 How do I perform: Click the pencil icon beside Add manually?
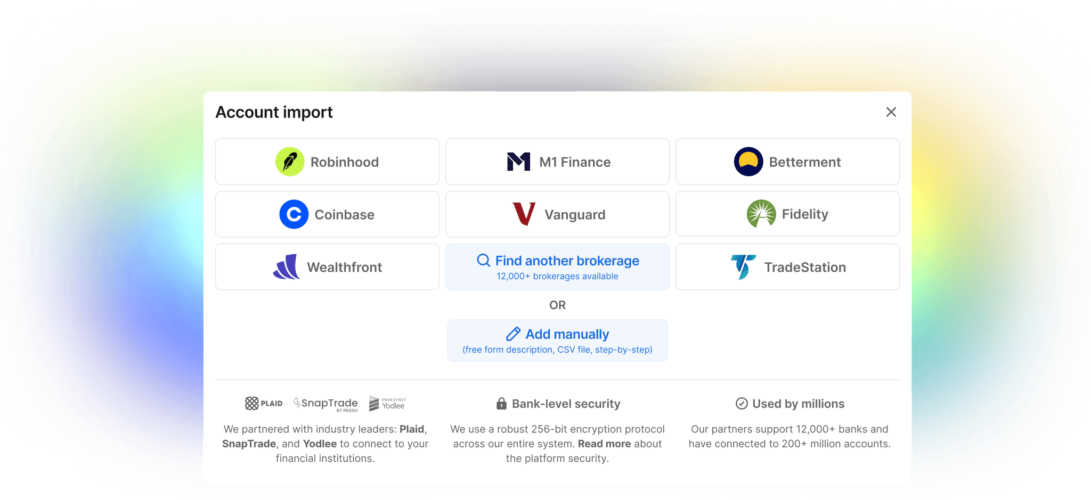(x=513, y=334)
